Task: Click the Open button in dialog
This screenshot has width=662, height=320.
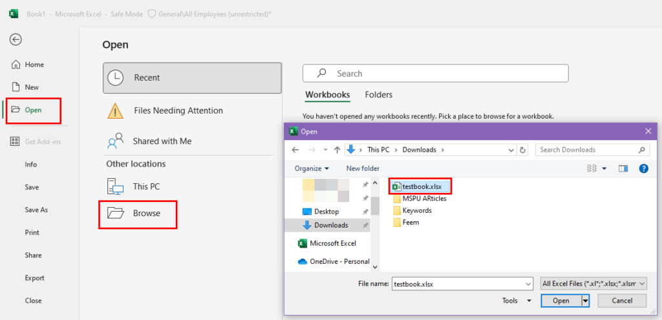Action: (561, 301)
